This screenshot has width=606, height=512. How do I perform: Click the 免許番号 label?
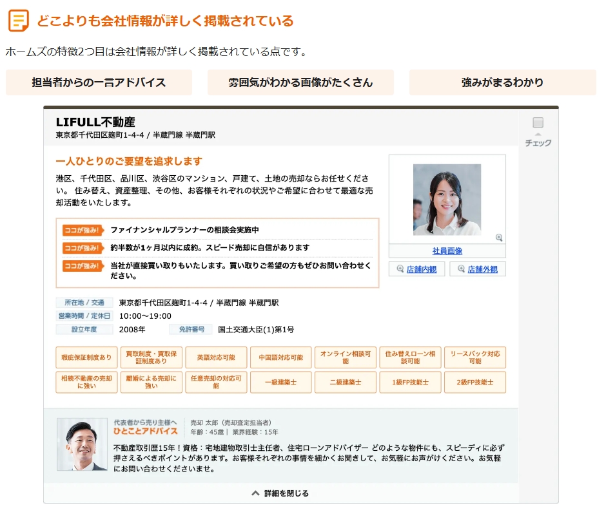[x=191, y=329]
